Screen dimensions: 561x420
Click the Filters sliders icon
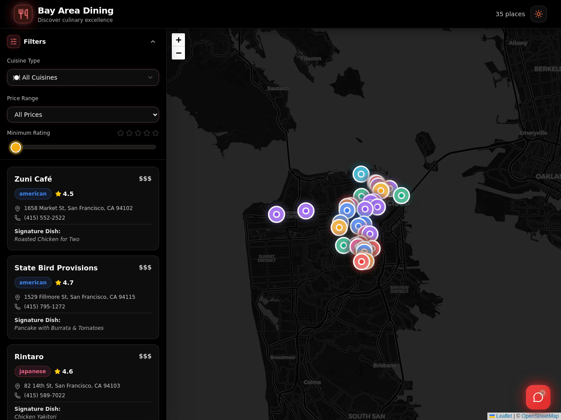[14, 42]
